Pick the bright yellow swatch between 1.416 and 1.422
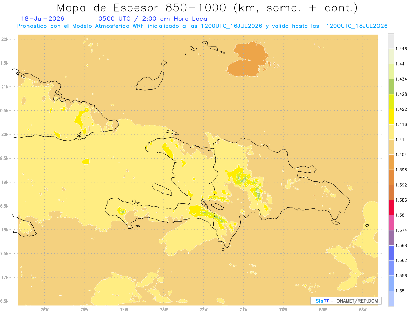Screen dimensions: 407x314 tap(391, 117)
